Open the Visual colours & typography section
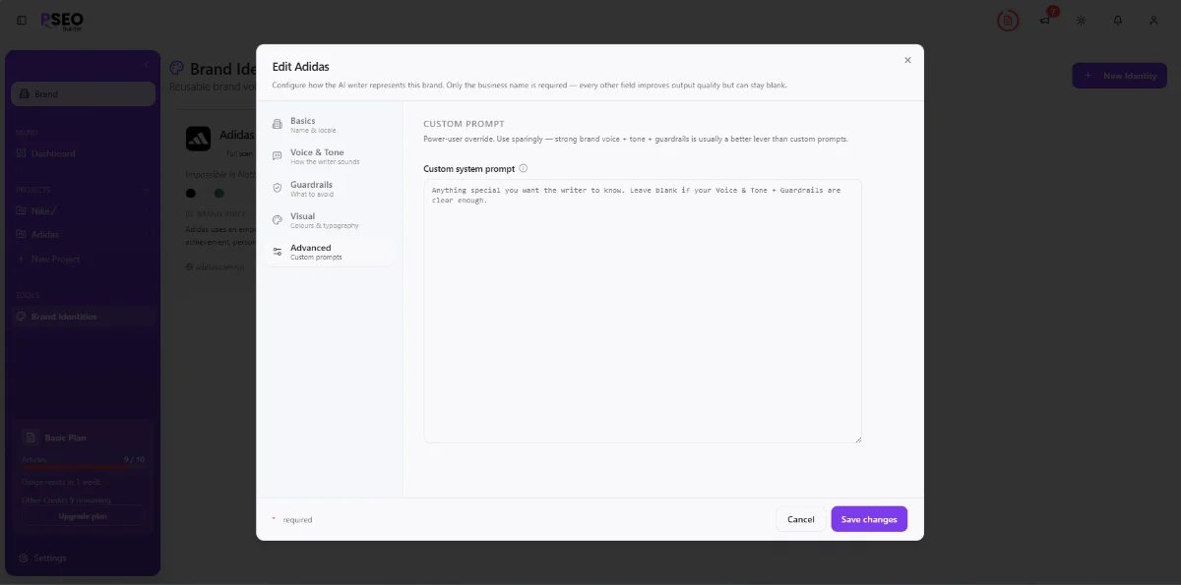The height and width of the screenshot is (585, 1181). 330,220
